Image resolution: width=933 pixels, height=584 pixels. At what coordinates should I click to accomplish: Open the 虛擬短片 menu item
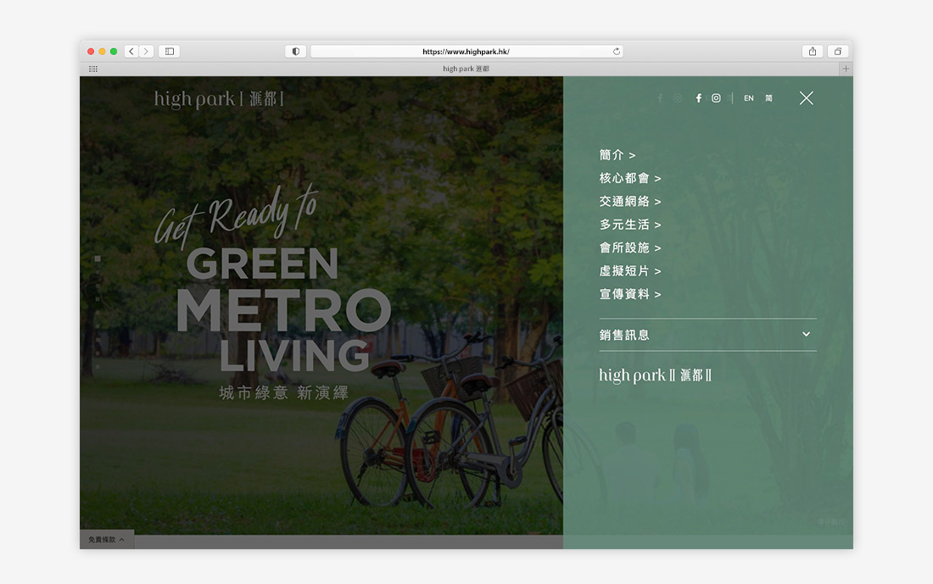(630, 271)
